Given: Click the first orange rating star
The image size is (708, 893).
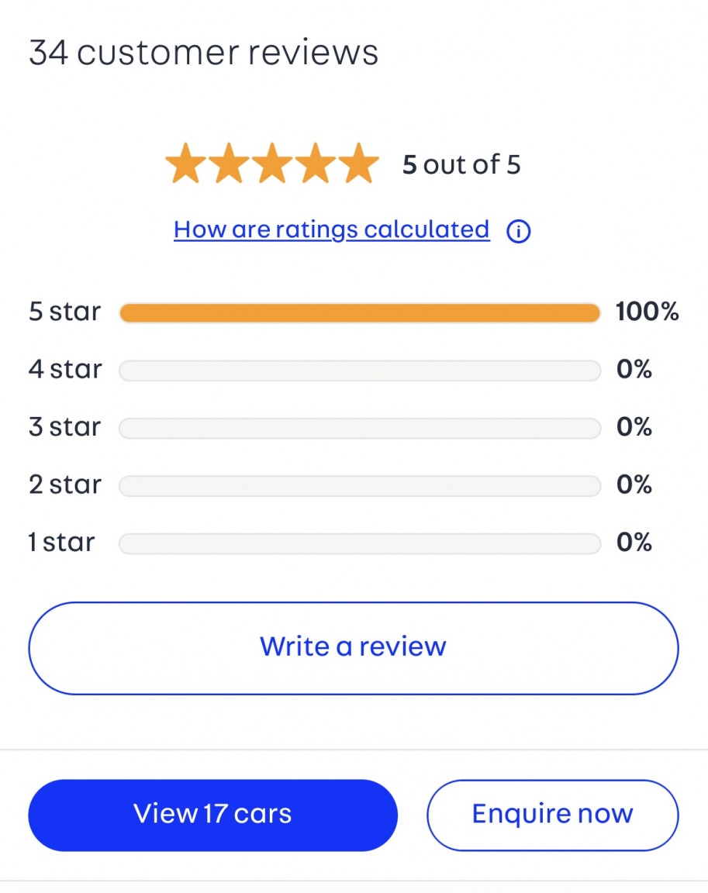Looking at the screenshot, I should tap(186, 164).
